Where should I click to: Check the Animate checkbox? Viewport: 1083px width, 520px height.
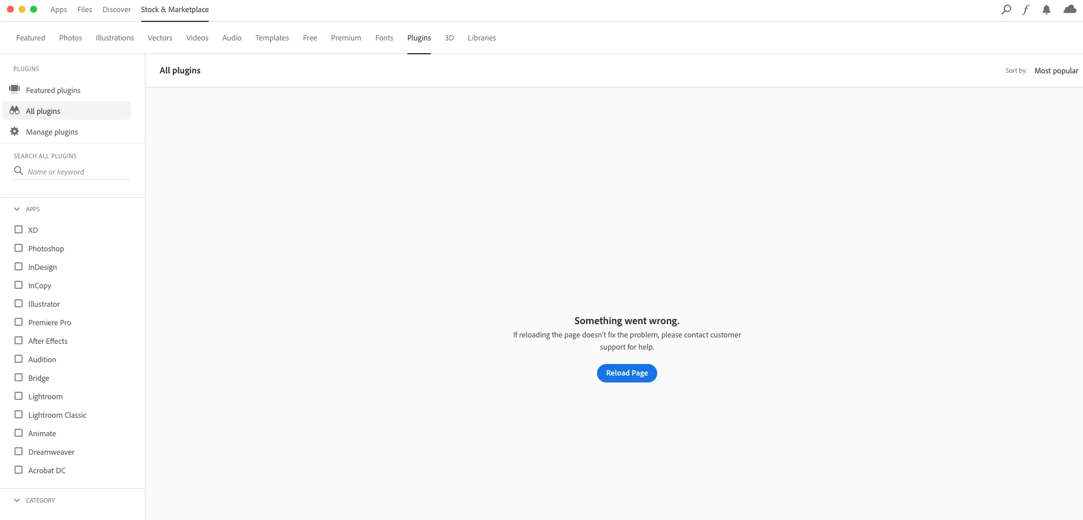click(19, 433)
